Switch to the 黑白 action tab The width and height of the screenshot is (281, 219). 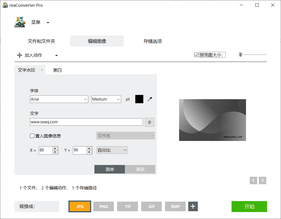point(57,70)
